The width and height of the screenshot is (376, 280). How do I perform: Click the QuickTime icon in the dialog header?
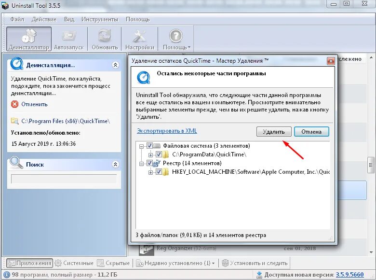pos(143,77)
